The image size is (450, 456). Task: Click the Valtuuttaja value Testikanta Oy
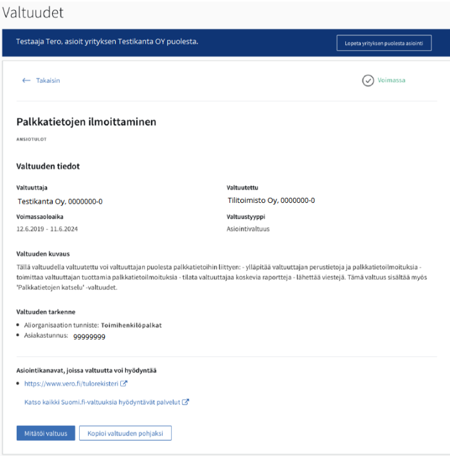[x=60, y=201]
